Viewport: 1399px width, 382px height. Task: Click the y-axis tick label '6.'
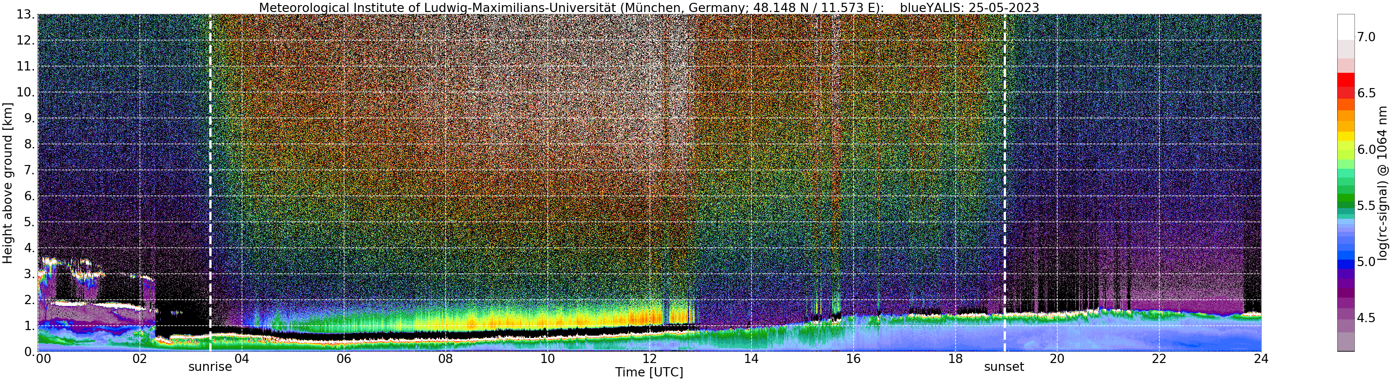(x=29, y=197)
